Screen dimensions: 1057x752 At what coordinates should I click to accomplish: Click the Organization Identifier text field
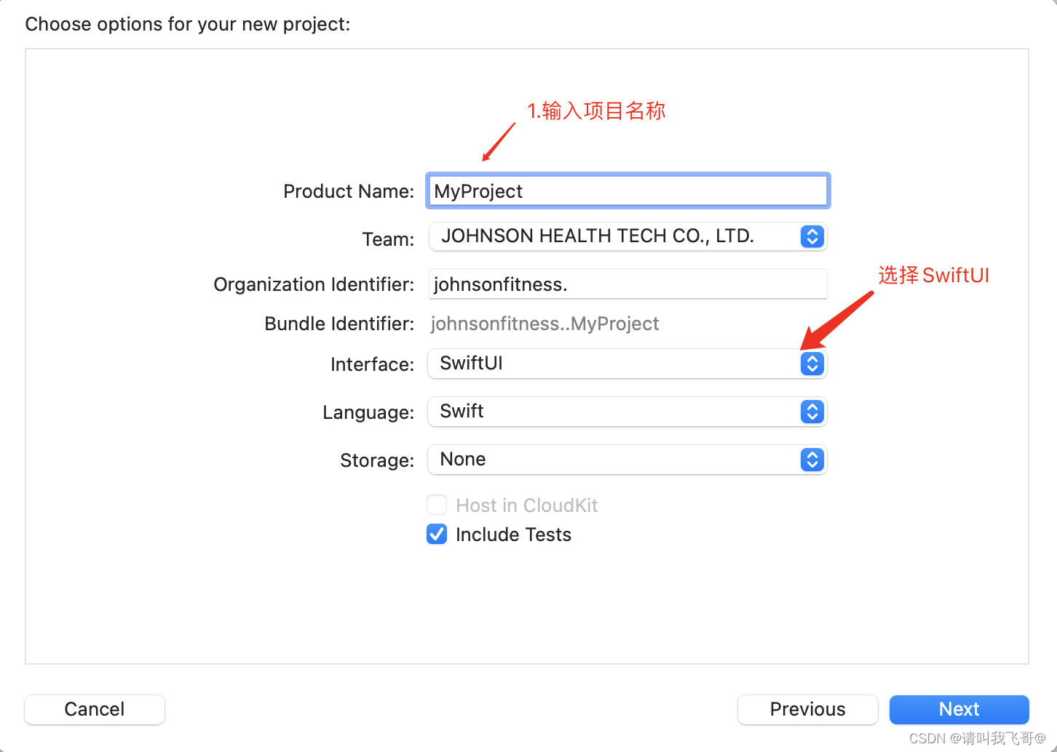pos(628,284)
